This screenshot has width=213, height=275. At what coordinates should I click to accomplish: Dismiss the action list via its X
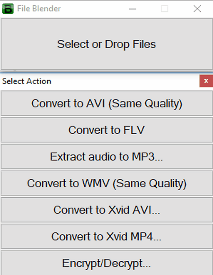[206, 81]
